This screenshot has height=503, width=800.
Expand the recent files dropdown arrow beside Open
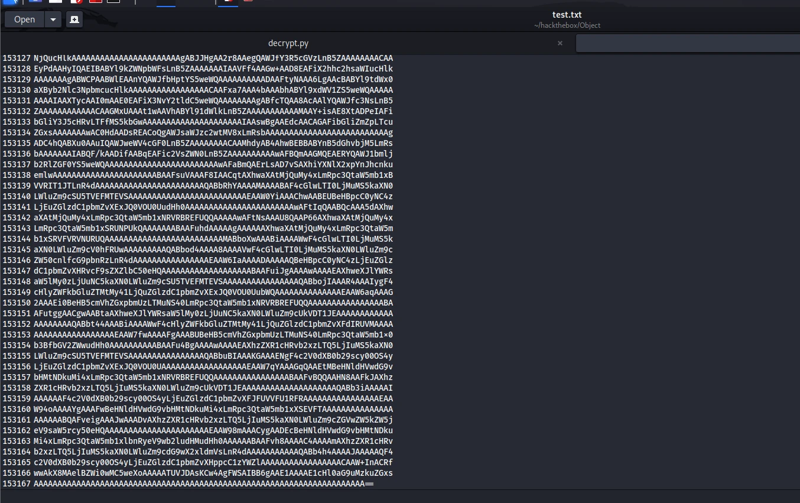point(53,20)
